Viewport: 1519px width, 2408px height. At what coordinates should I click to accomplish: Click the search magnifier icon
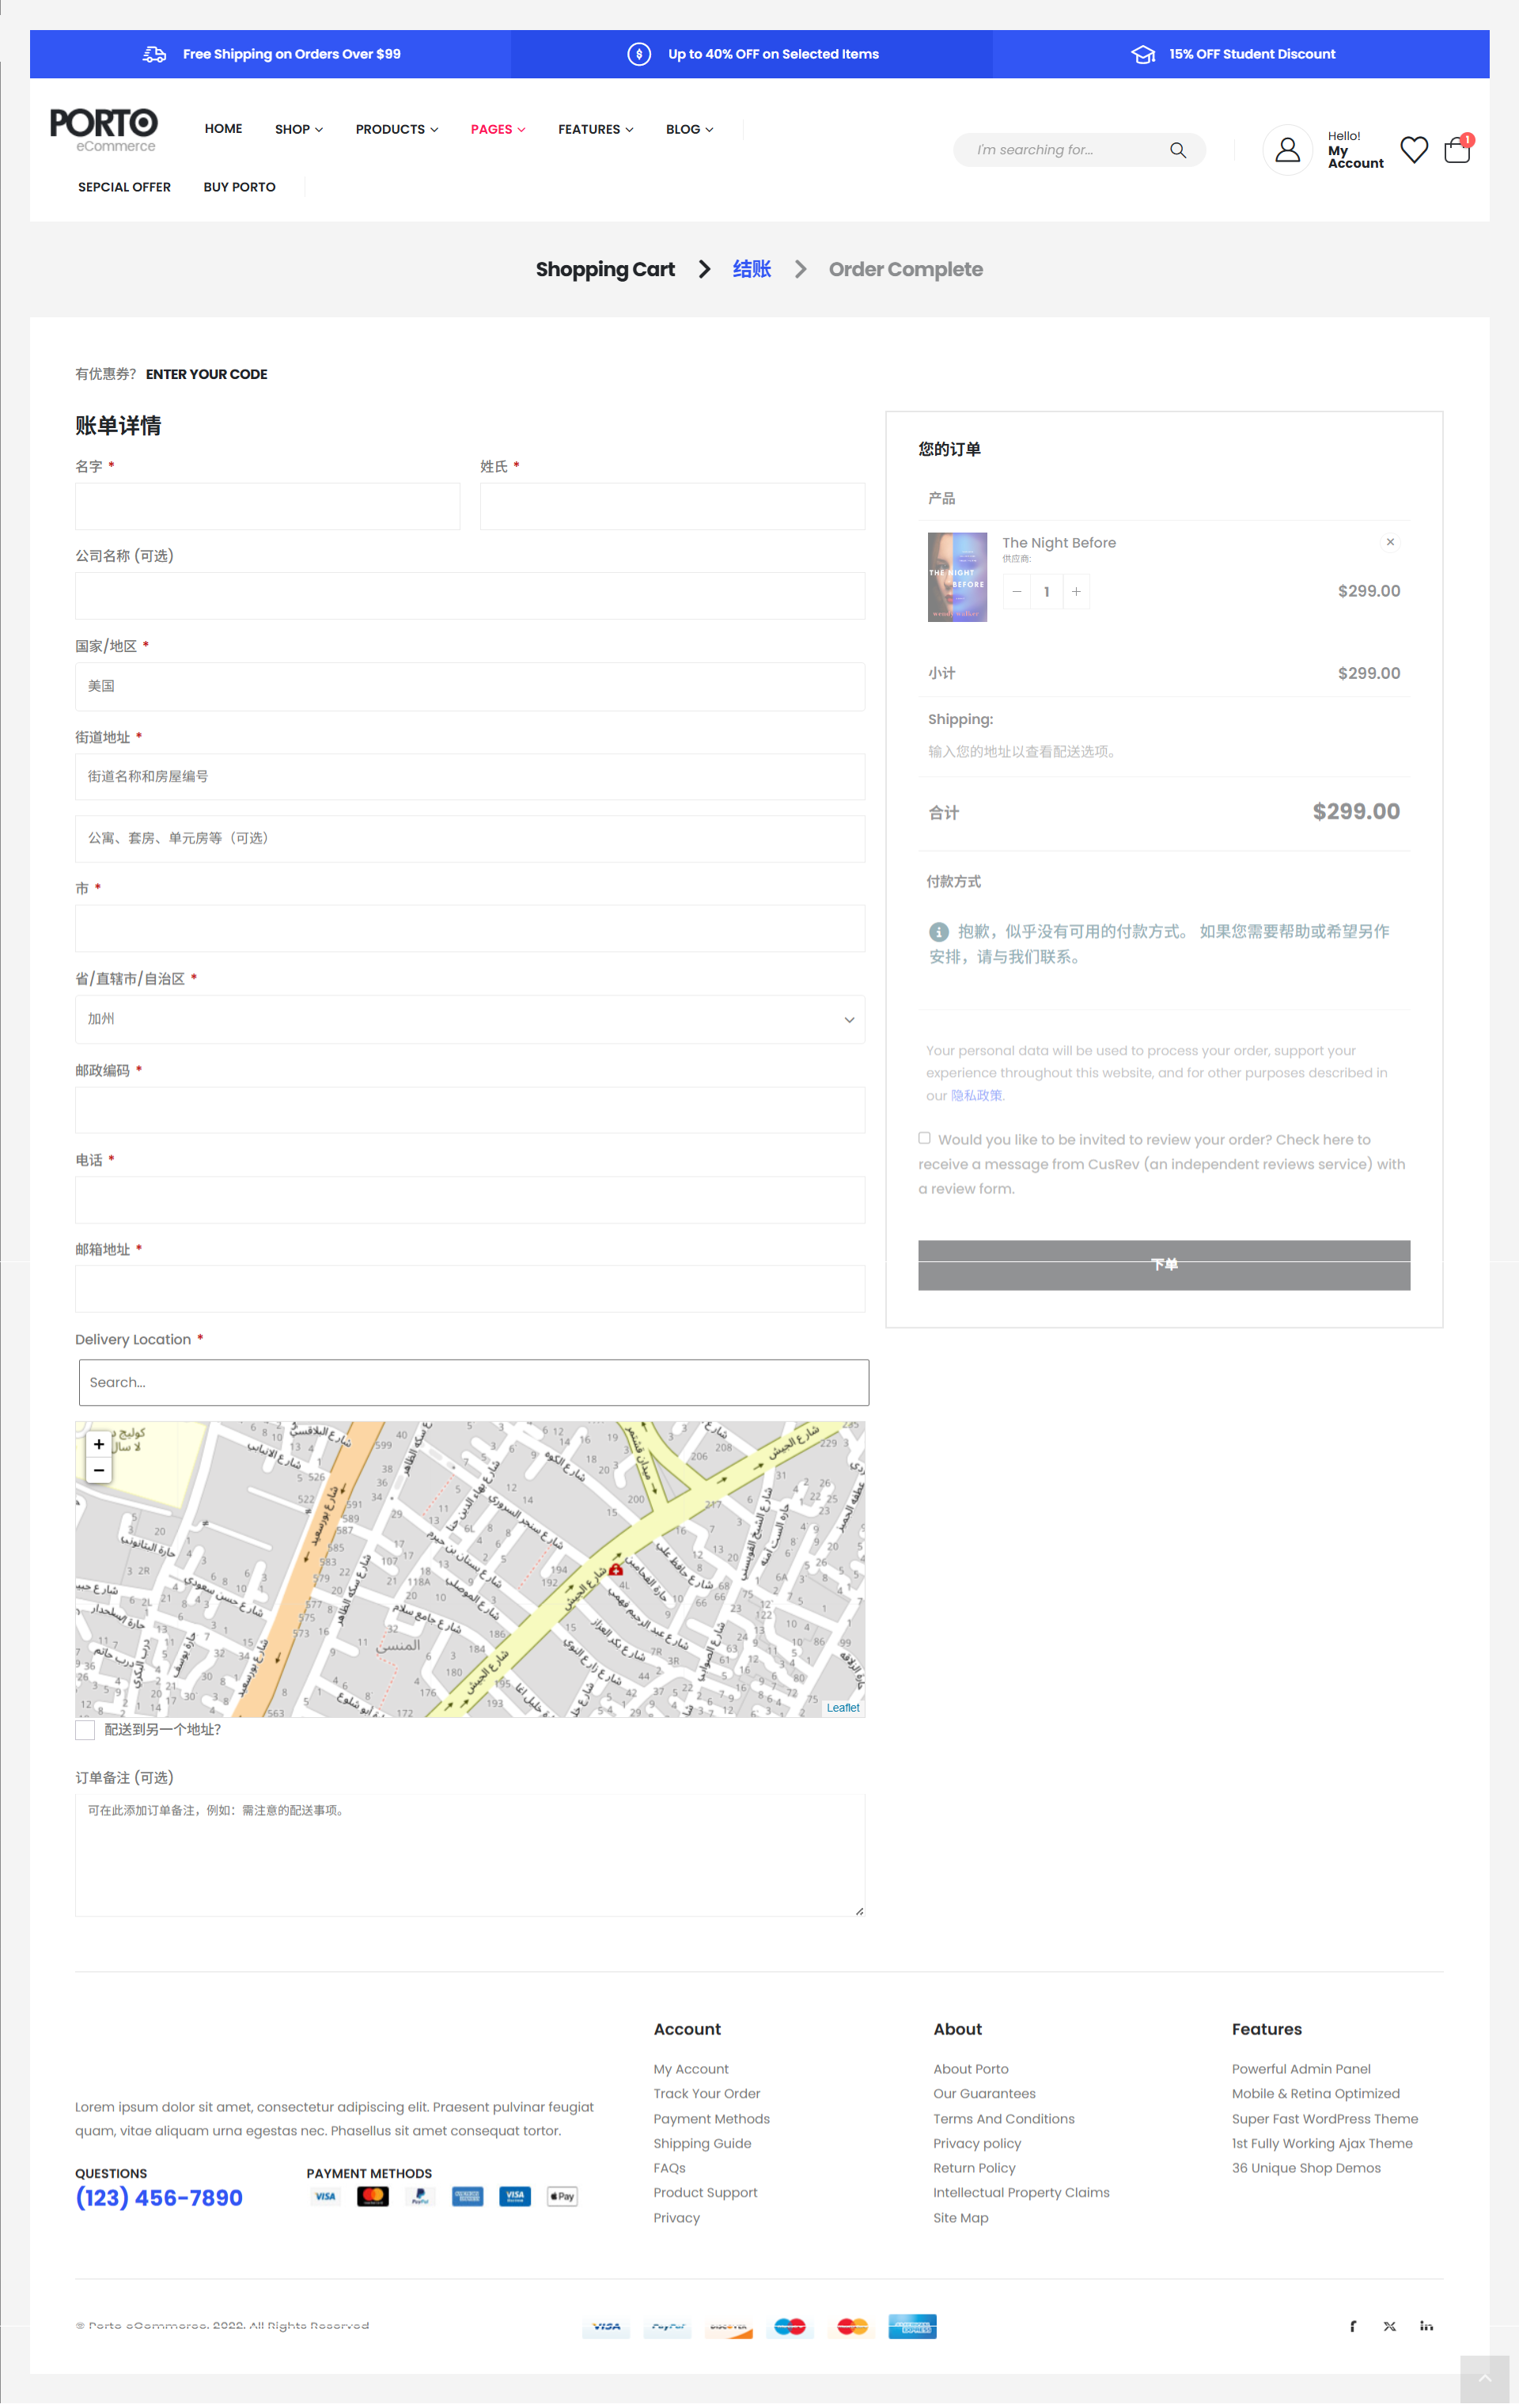(x=1178, y=150)
